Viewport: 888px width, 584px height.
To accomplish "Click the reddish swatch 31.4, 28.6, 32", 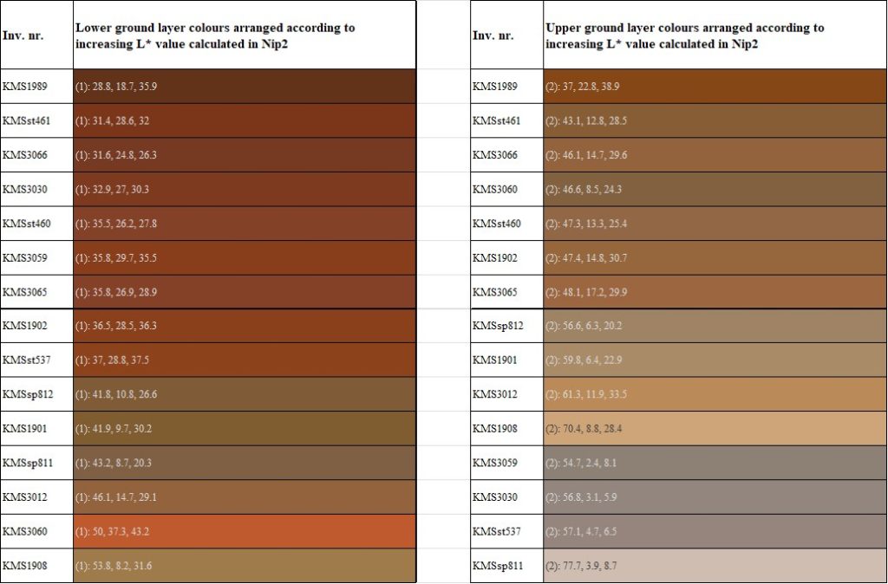I will tap(245, 120).
